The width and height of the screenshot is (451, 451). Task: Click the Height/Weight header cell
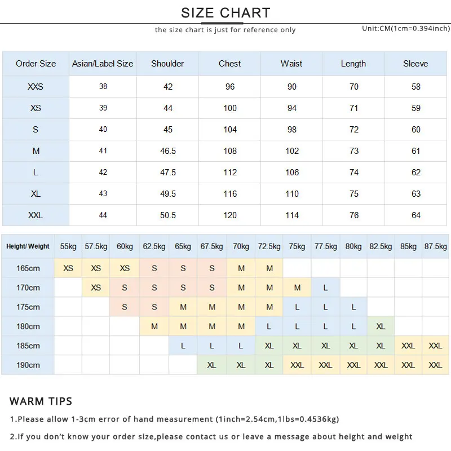[28, 246]
